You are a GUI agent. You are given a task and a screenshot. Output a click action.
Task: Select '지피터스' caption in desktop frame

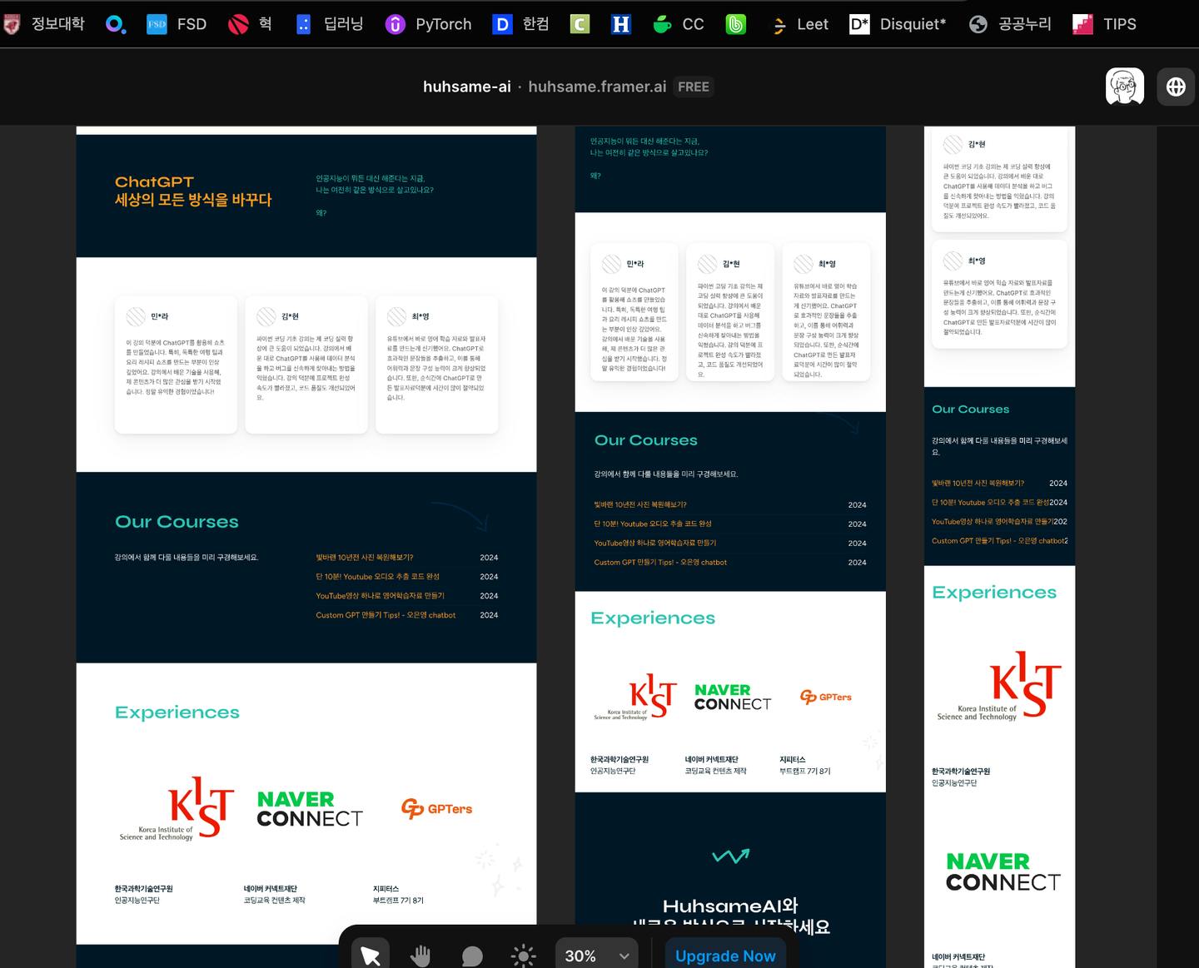tap(386, 889)
